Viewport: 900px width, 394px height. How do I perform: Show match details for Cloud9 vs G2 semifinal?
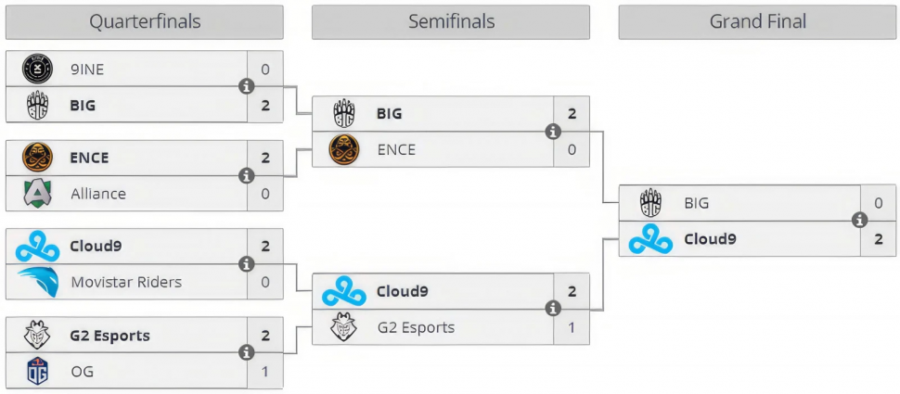coord(553,309)
